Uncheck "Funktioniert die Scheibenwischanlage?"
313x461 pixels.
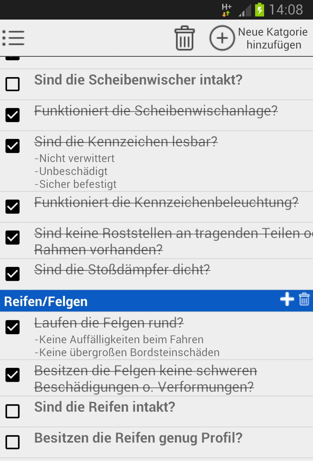(13, 115)
